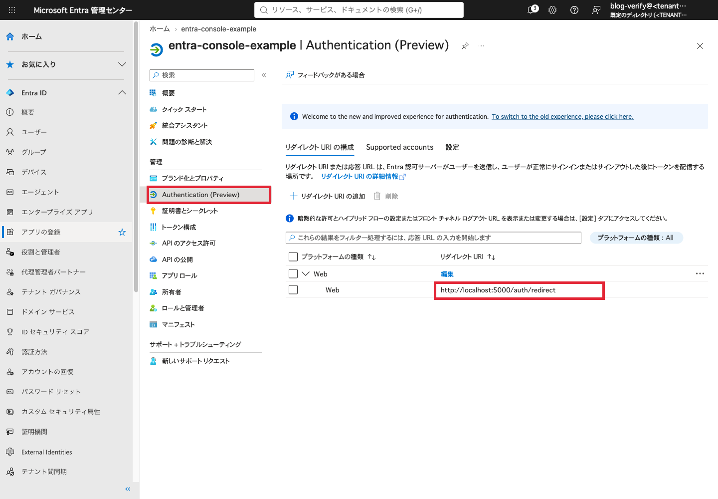Collapse the app's resource menu
The width and height of the screenshot is (718, 499).
tap(264, 75)
